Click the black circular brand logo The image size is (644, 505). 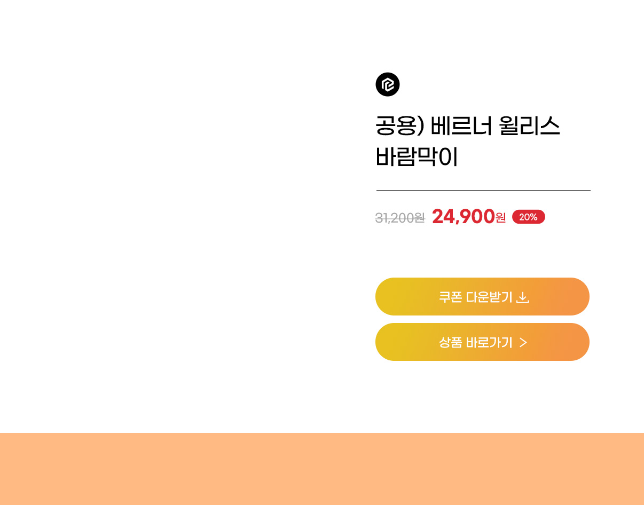pyautogui.click(x=388, y=84)
